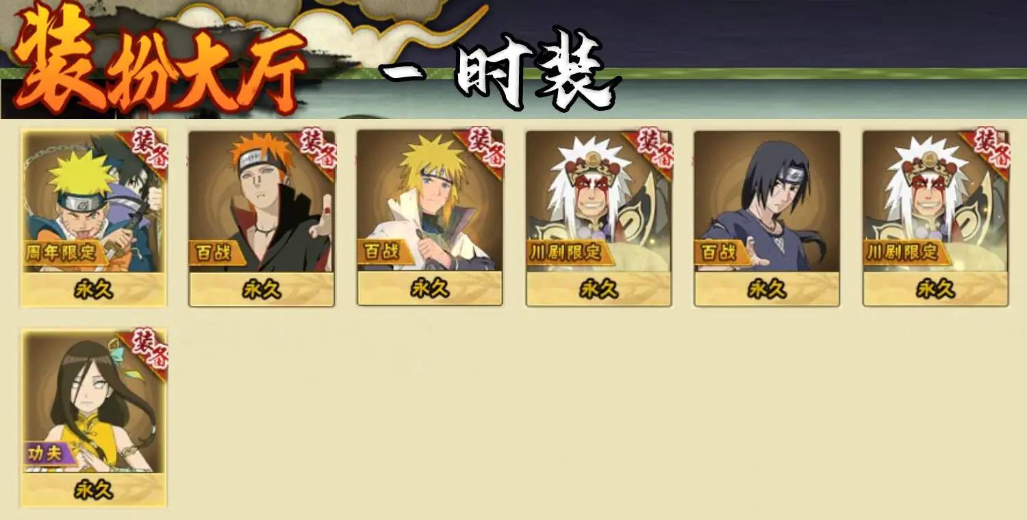Click the 周年限定 tag label

click(x=65, y=252)
